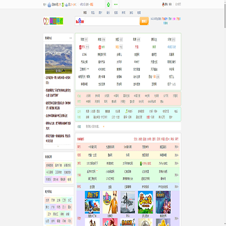Open the bald cartoon boy game thumbnail
This screenshot has height=226, width=226.
coord(110,202)
